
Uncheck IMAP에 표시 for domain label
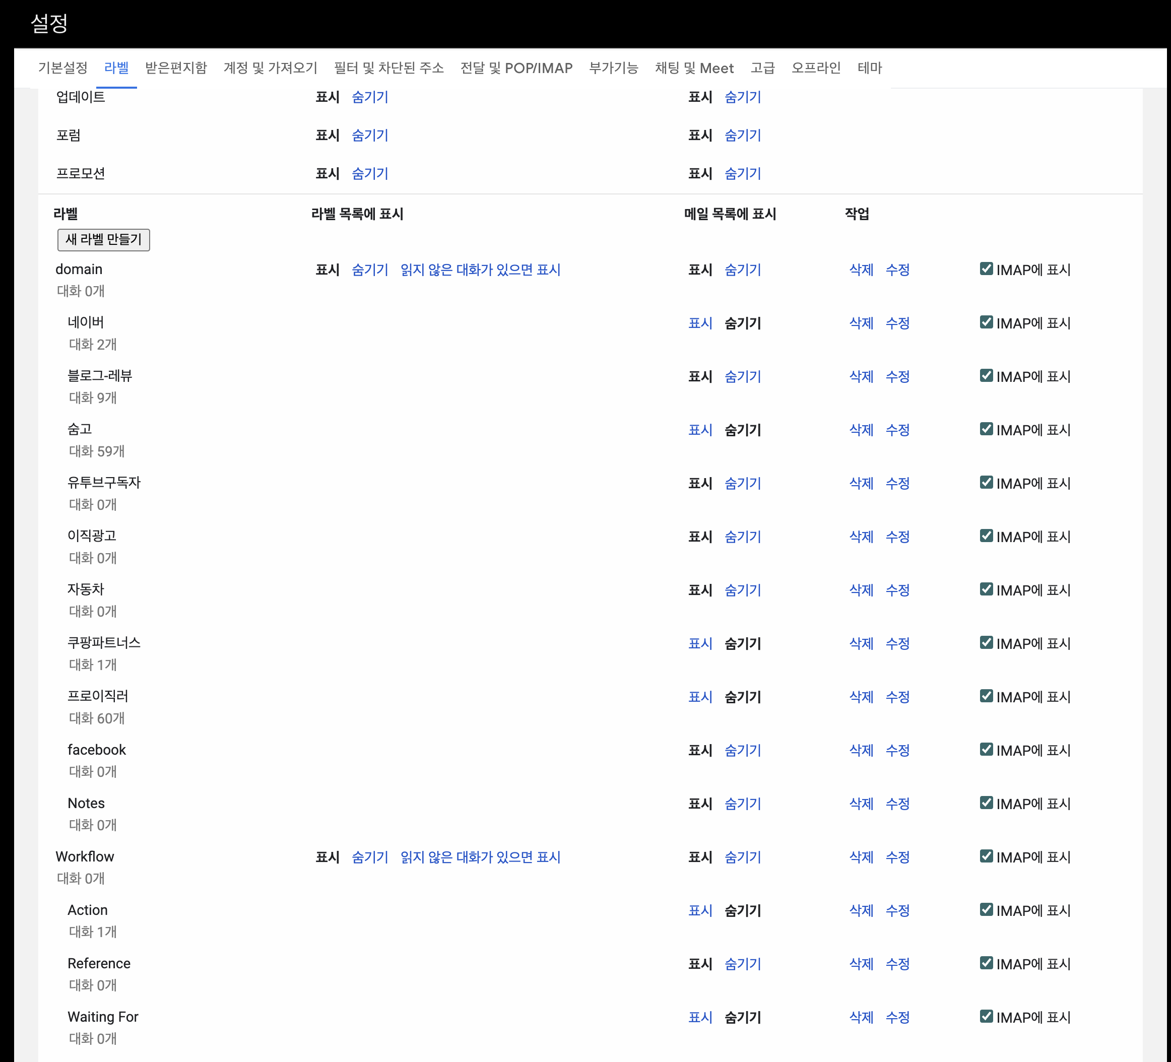(x=986, y=268)
